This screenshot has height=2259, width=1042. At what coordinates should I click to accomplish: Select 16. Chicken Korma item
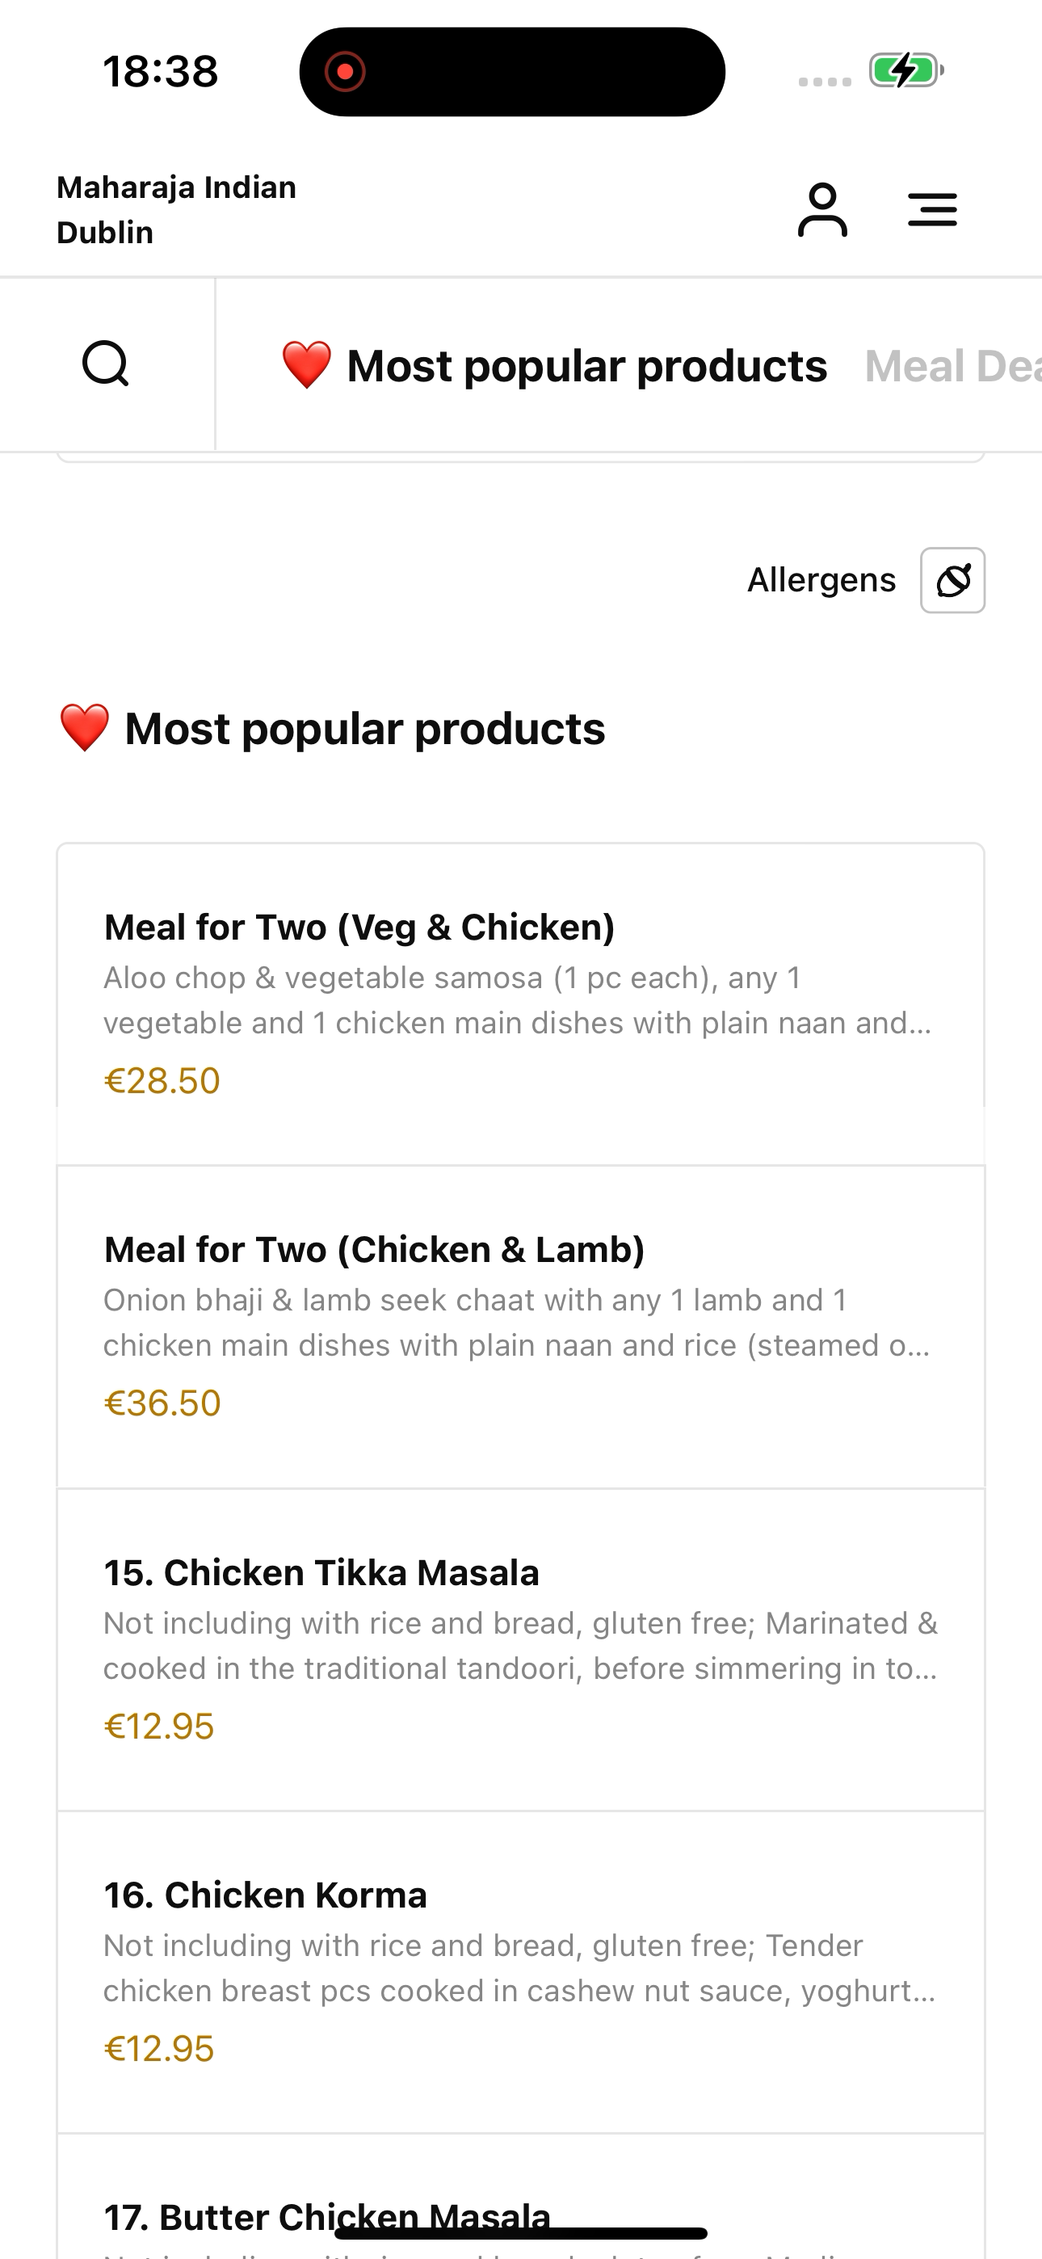(521, 1972)
